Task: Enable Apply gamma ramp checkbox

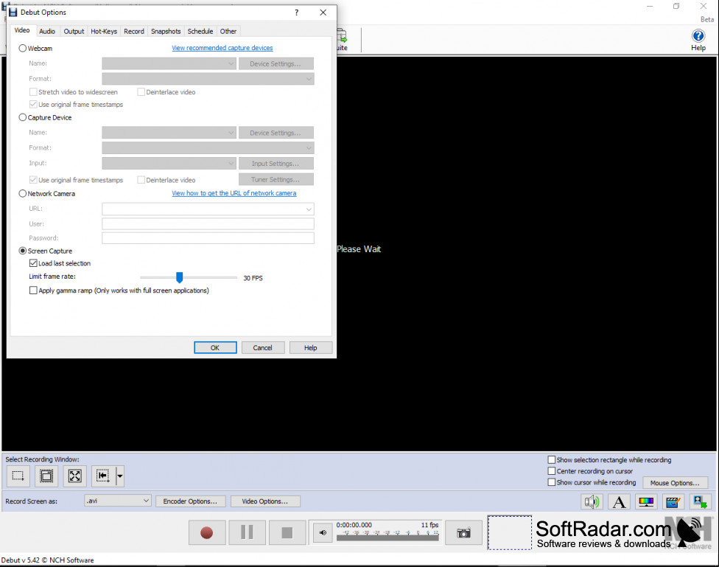Action: [x=33, y=291]
